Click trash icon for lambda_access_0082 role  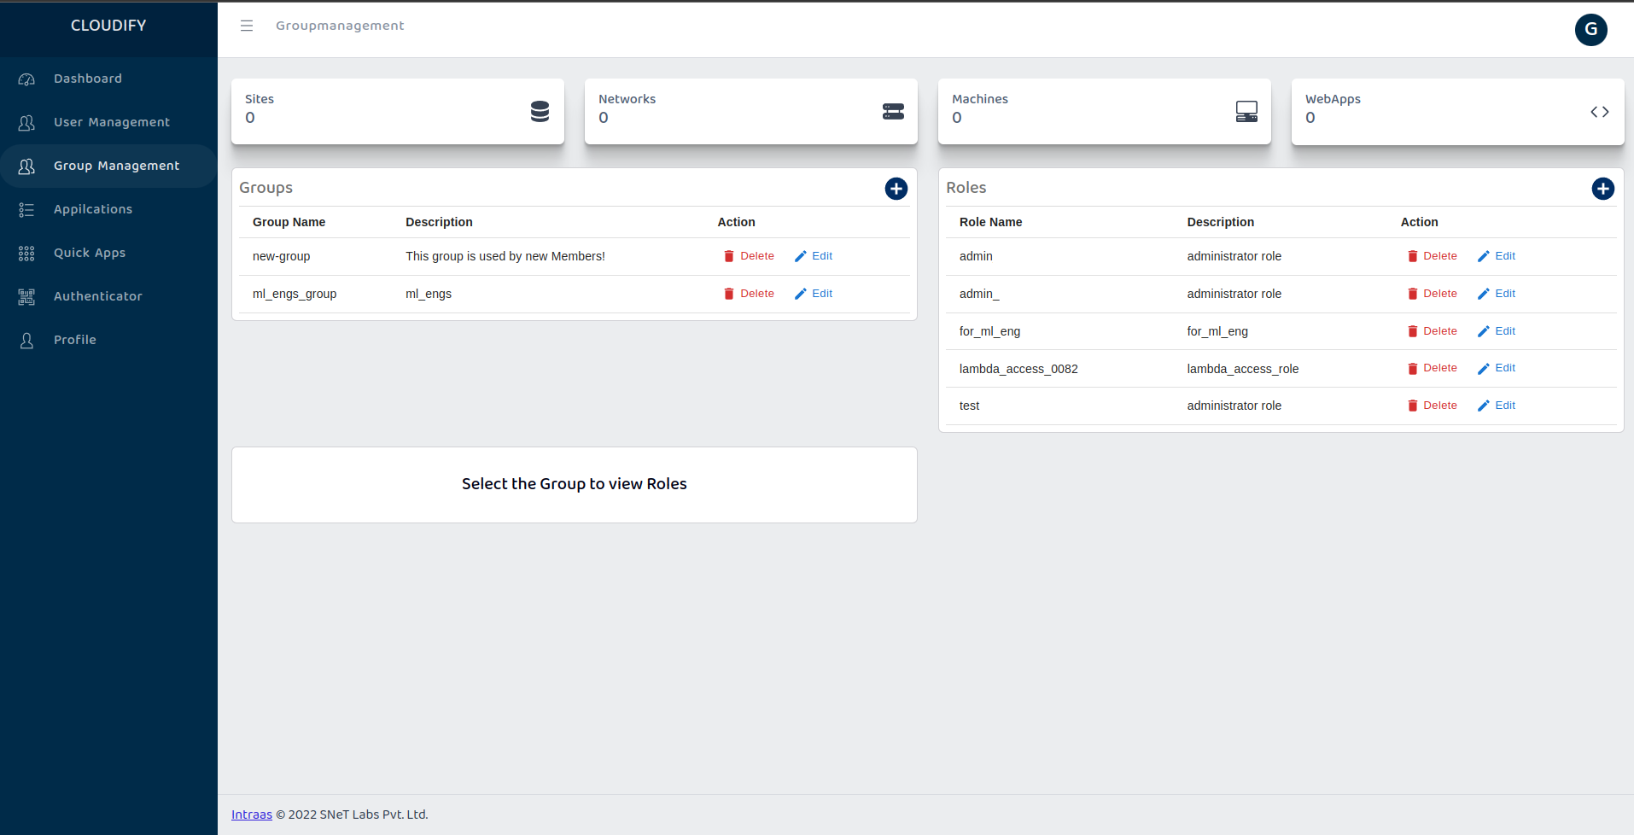coord(1412,368)
